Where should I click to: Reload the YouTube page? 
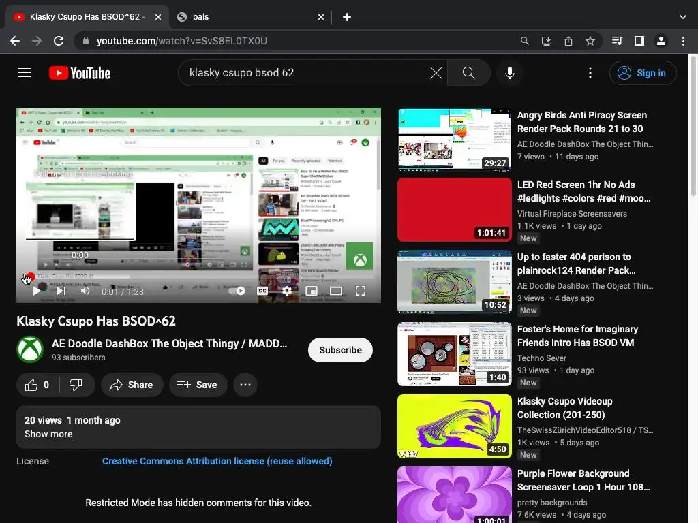(x=59, y=41)
